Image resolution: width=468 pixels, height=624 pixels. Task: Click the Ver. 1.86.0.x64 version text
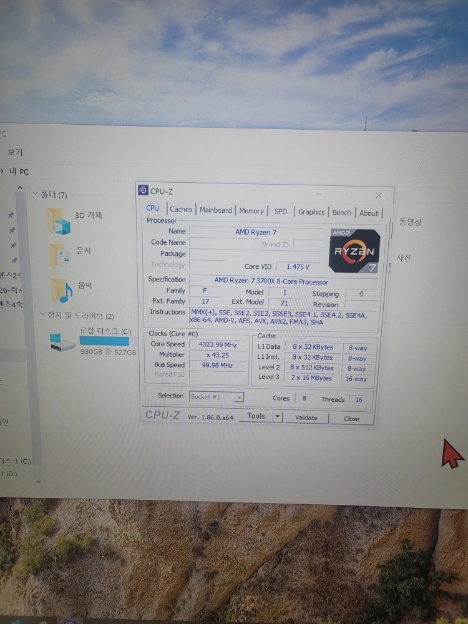210,417
